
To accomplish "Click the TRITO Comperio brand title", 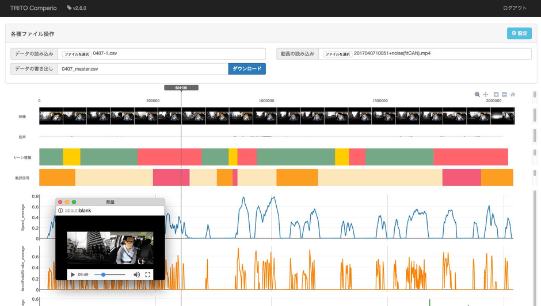I will coord(33,8).
